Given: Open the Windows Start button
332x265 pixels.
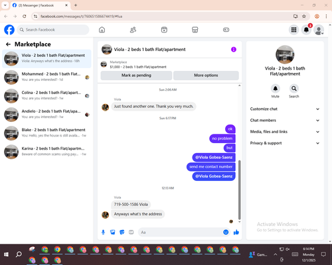Looking at the screenshot, I should pyautogui.click(x=6, y=254).
